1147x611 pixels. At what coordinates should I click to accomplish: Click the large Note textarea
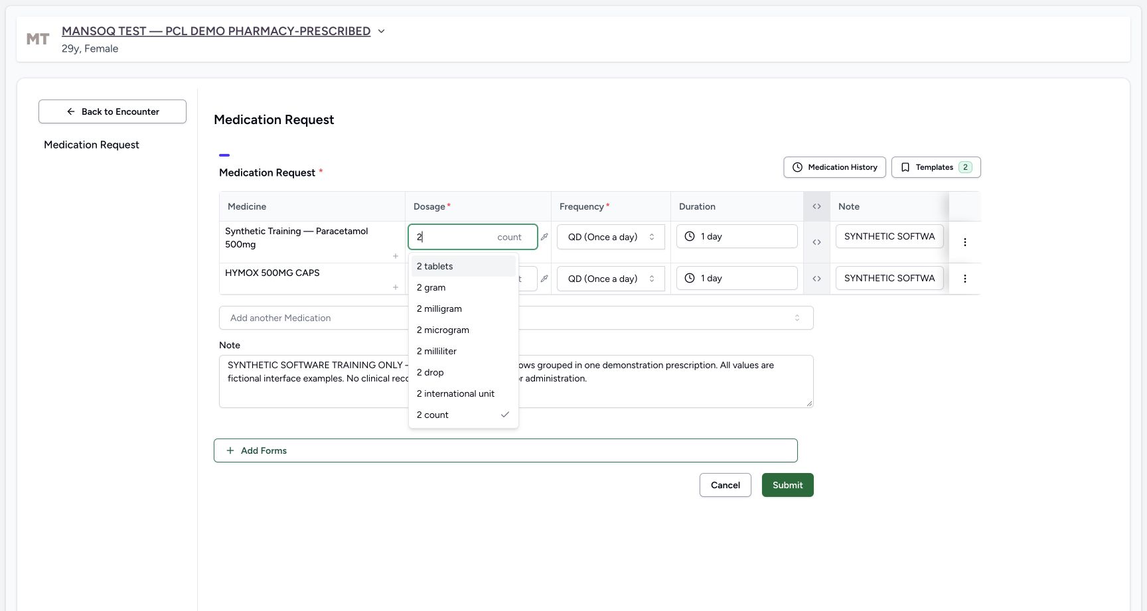click(516, 381)
